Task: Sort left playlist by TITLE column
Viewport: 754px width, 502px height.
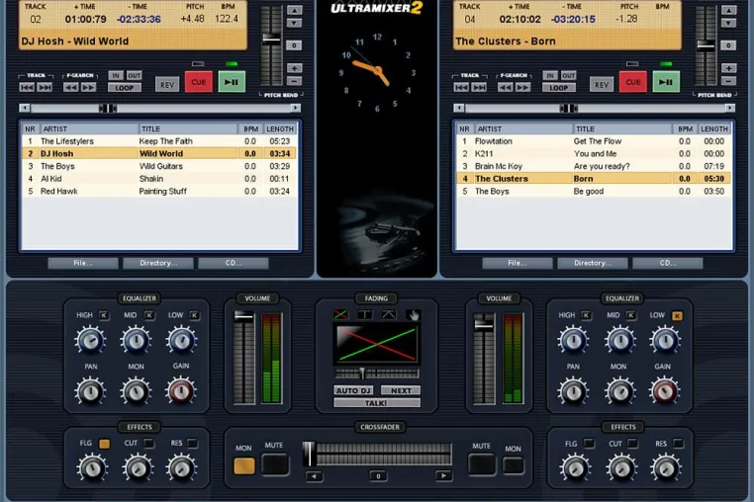Action: click(x=188, y=128)
